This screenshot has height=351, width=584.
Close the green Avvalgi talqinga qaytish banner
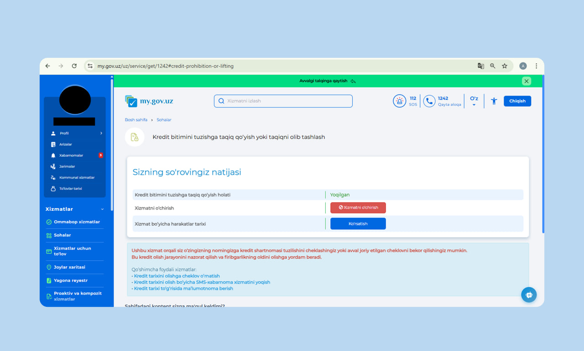coord(526,81)
